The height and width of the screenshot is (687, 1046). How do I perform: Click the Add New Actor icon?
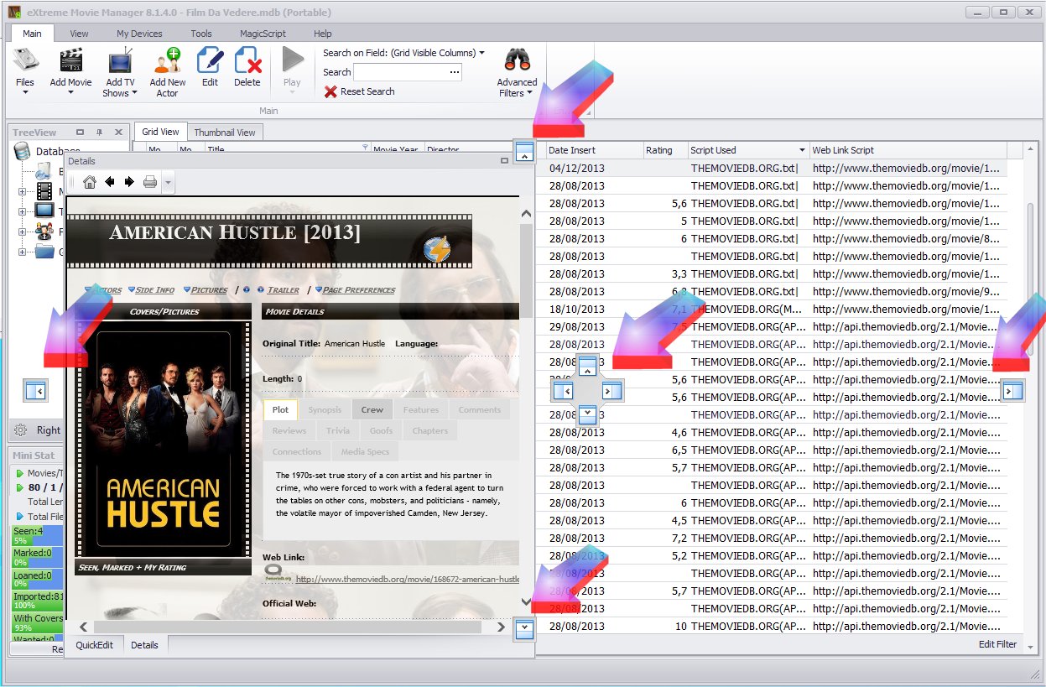coord(167,62)
